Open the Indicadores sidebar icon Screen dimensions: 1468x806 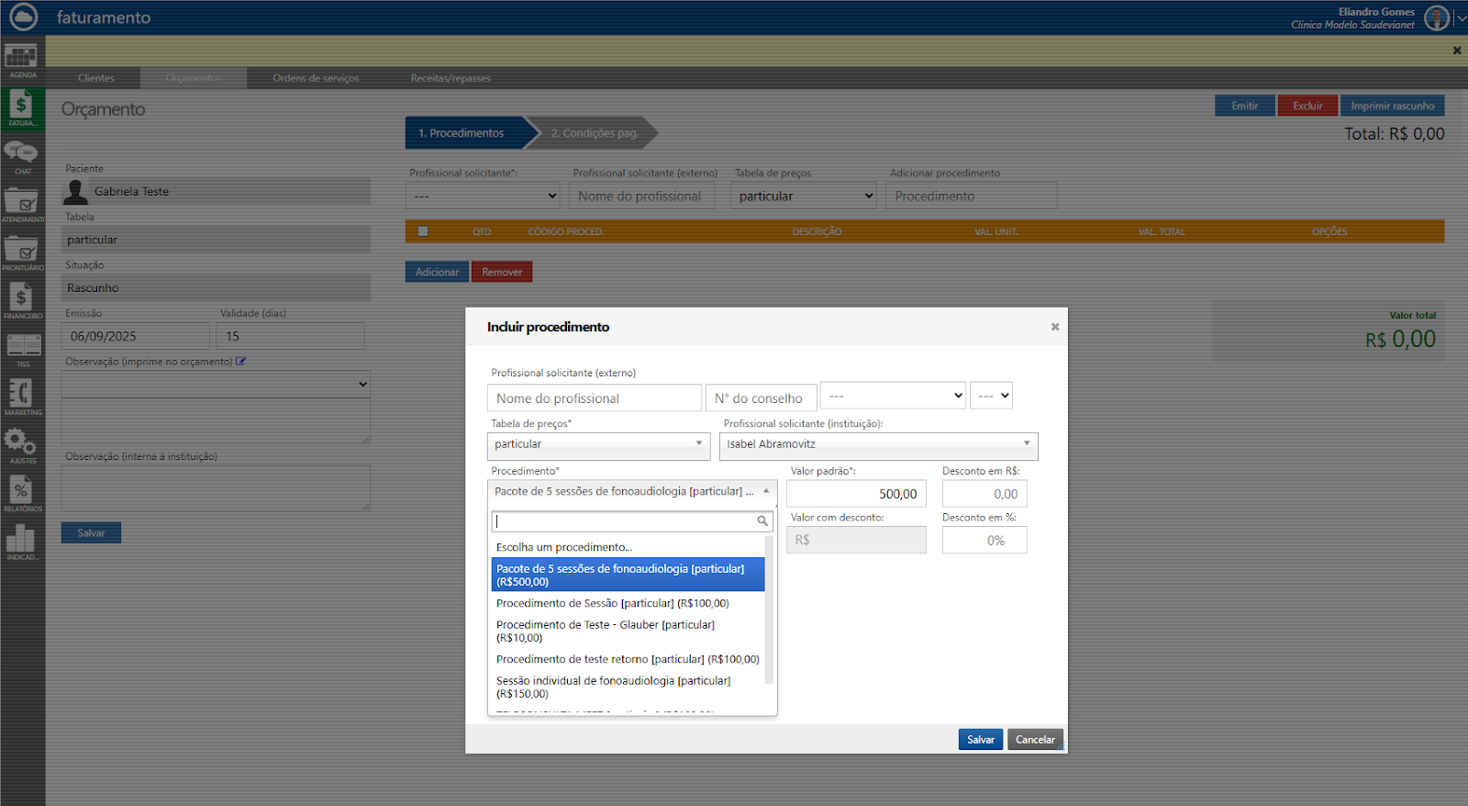point(22,543)
